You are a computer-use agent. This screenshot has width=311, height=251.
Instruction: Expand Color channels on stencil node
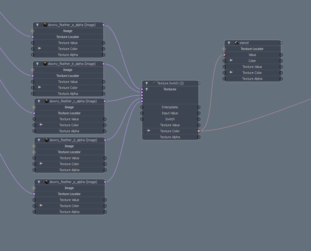point(231,60)
